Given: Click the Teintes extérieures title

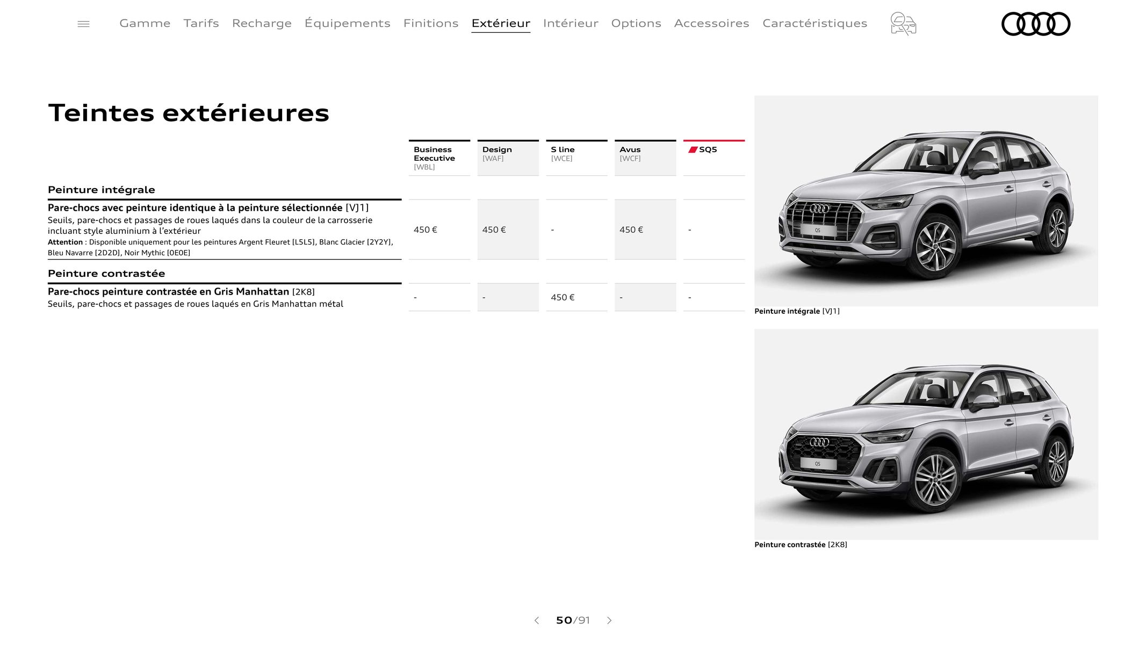Looking at the screenshot, I should pos(189,113).
